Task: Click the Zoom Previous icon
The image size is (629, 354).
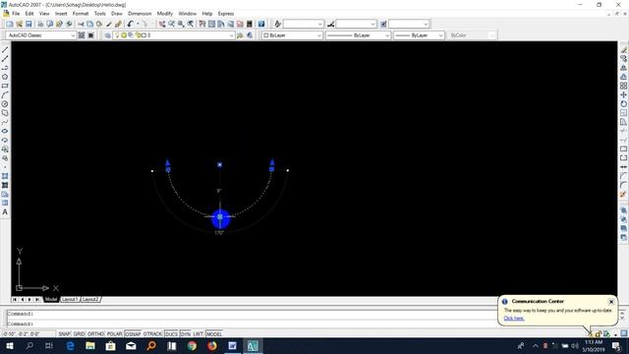Action: 191,24
